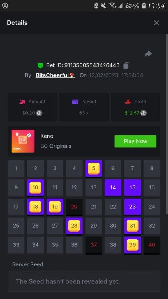Toggle Keno tile number 23
This screenshot has width=168, height=299.
tap(133, 207)
